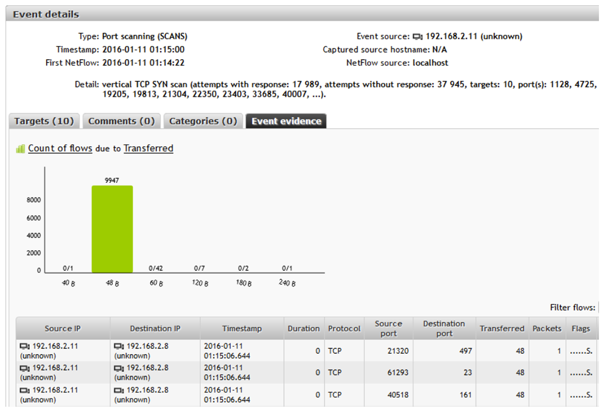Sort table by Destination port column header
This screenshot has width=603, height=413.
tap(444, 329)
